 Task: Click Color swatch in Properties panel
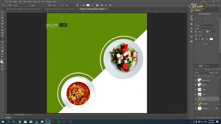coord(211,39)
